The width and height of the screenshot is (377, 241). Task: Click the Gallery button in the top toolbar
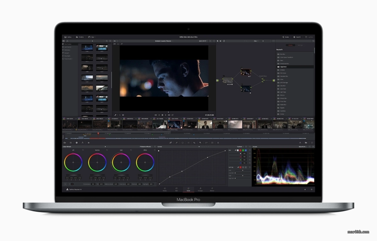[x=68, y=37]
